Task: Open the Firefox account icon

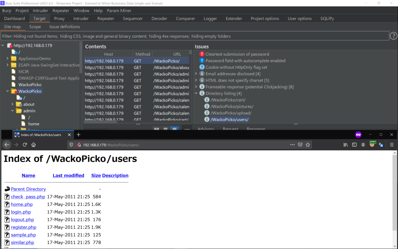Action: 363,145
